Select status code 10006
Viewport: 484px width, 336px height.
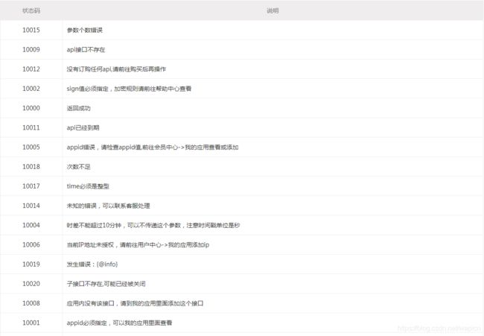click(x=31, y=244)
